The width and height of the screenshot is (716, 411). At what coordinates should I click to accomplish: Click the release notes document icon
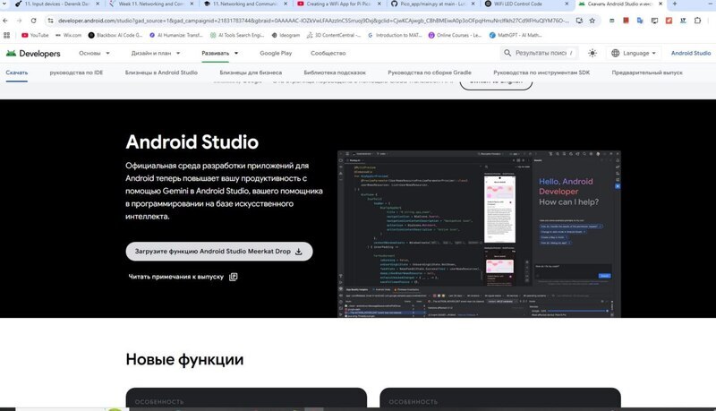pos(233,277)
